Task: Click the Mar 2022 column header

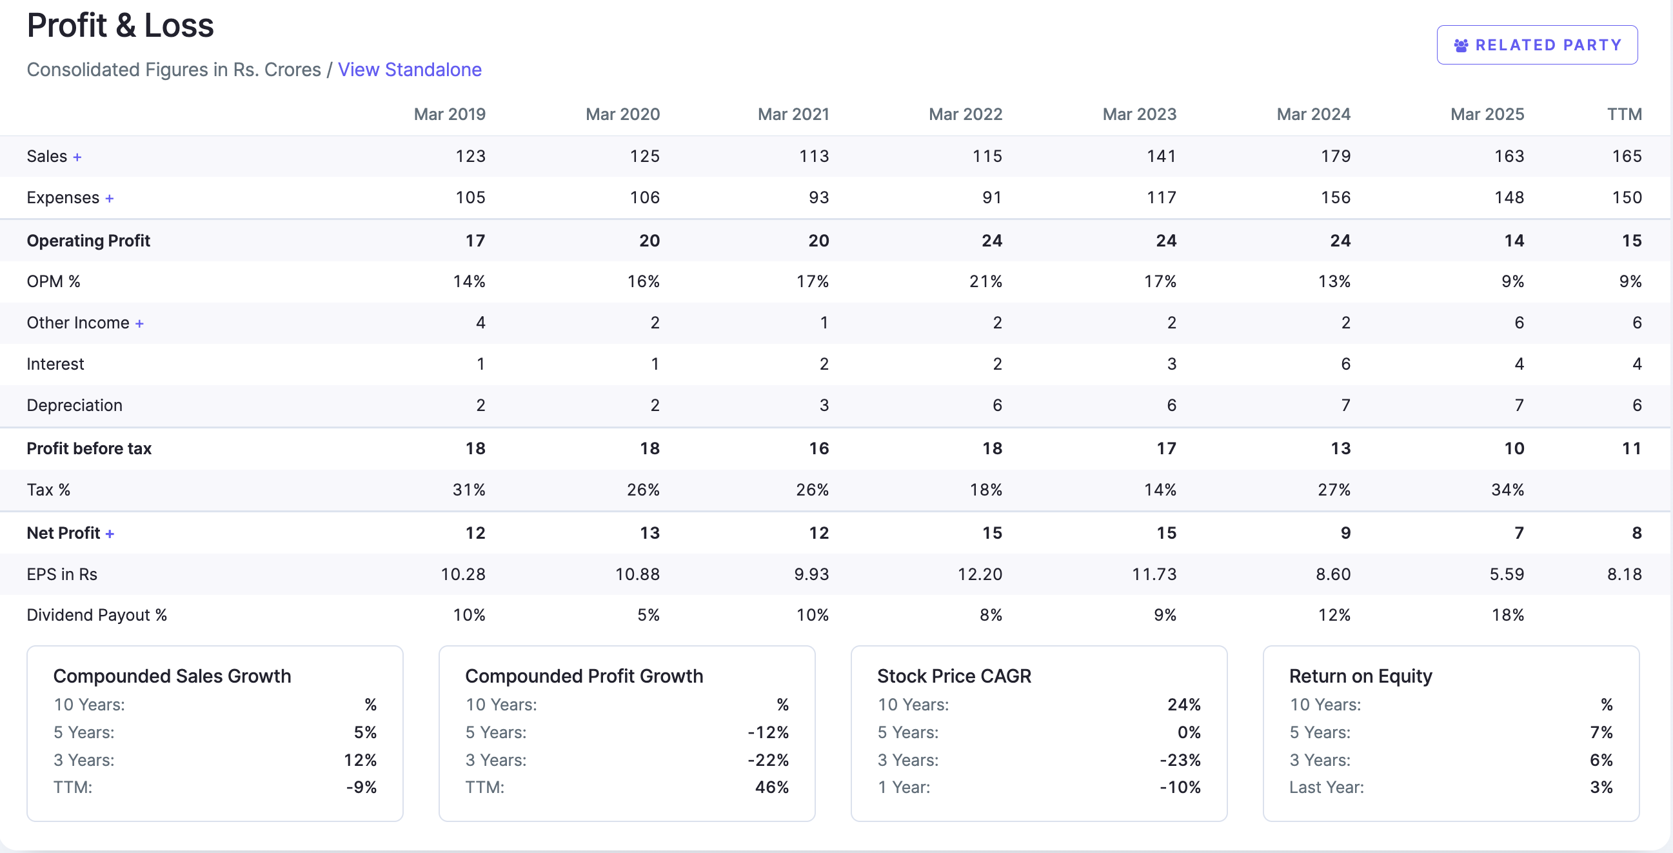Action: point(965,114)
